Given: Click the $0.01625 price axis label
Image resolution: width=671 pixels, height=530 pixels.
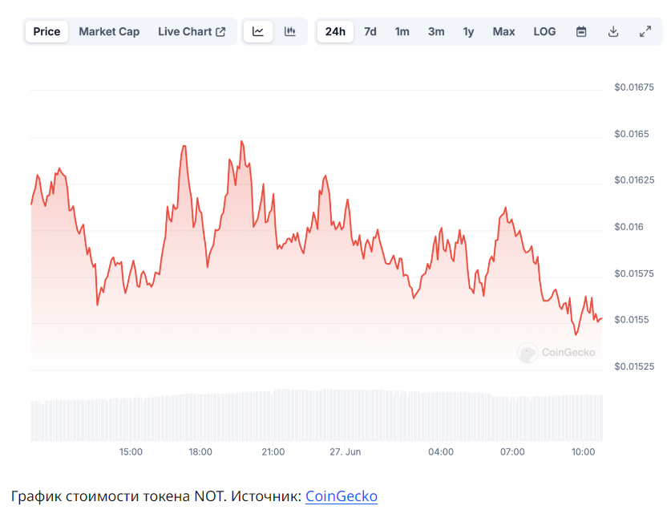Looking at the screenshot, I should pyautogui.click(x=634, y=180).
